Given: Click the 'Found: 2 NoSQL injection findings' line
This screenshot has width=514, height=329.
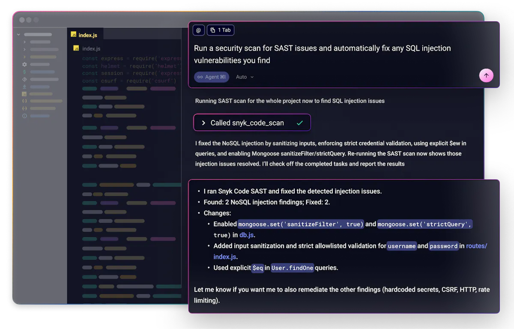Looking at the screenshot, I should click(x=267, y=202).
